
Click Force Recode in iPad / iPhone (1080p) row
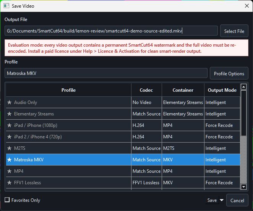[222, 125]
